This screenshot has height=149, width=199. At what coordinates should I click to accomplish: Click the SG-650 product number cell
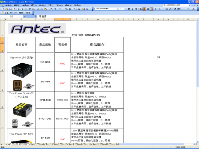pyautogui.click(x=45, y=62)
